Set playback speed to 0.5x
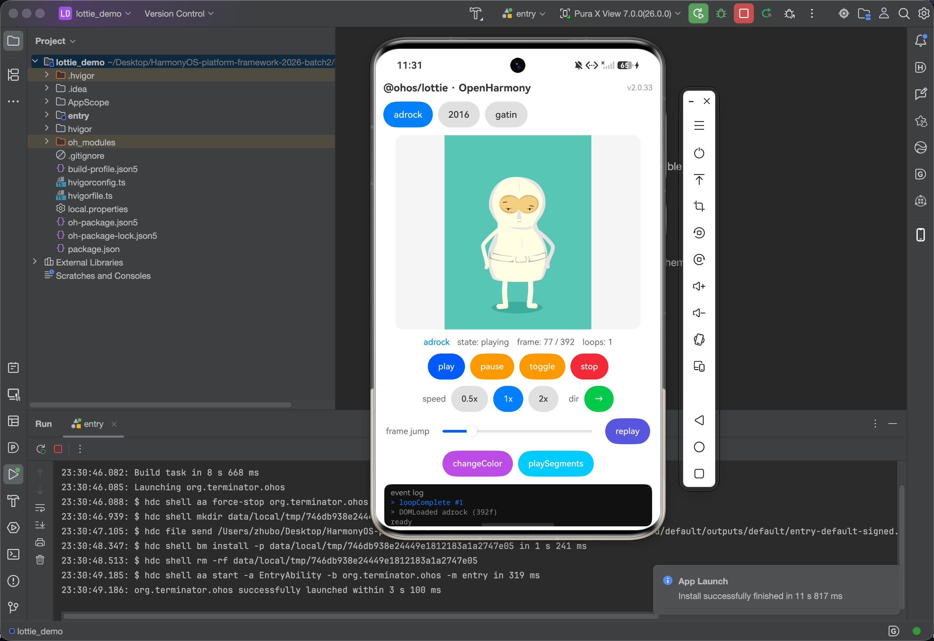The height and width of the screenshot is (641, 934). (469, 399)
